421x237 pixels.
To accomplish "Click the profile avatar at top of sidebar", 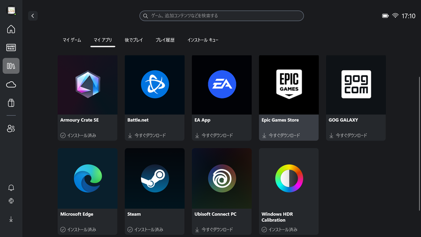I will [11, 11].
